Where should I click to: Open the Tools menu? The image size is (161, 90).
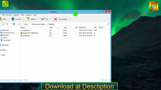point(23,15)
